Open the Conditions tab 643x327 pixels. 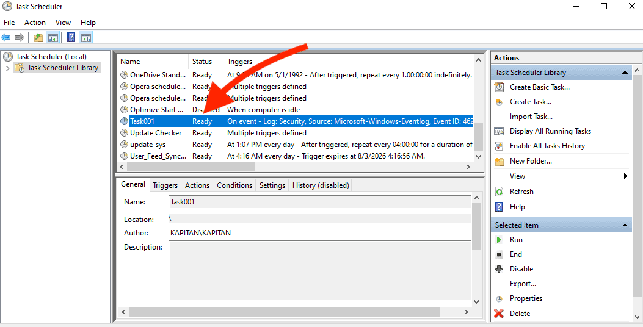pyautogui.click(x=234, y=185)
